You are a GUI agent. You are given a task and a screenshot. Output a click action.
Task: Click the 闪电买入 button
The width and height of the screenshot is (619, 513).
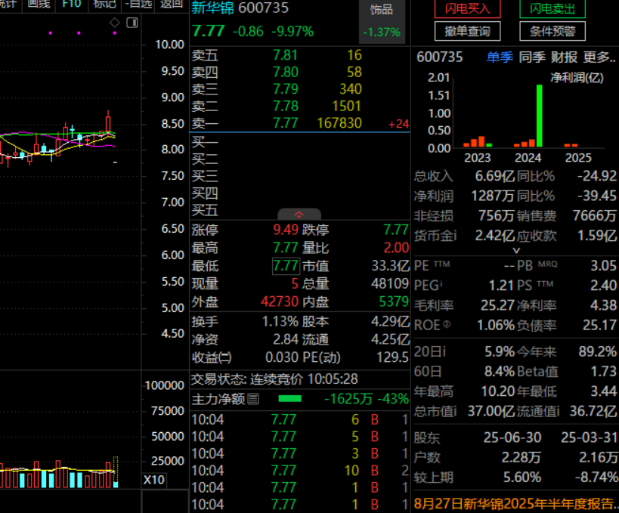467,8
